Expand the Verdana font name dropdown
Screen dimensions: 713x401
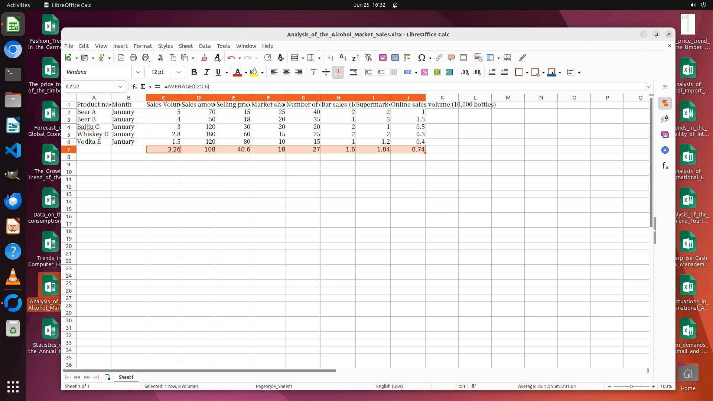[x=138, y=72]
